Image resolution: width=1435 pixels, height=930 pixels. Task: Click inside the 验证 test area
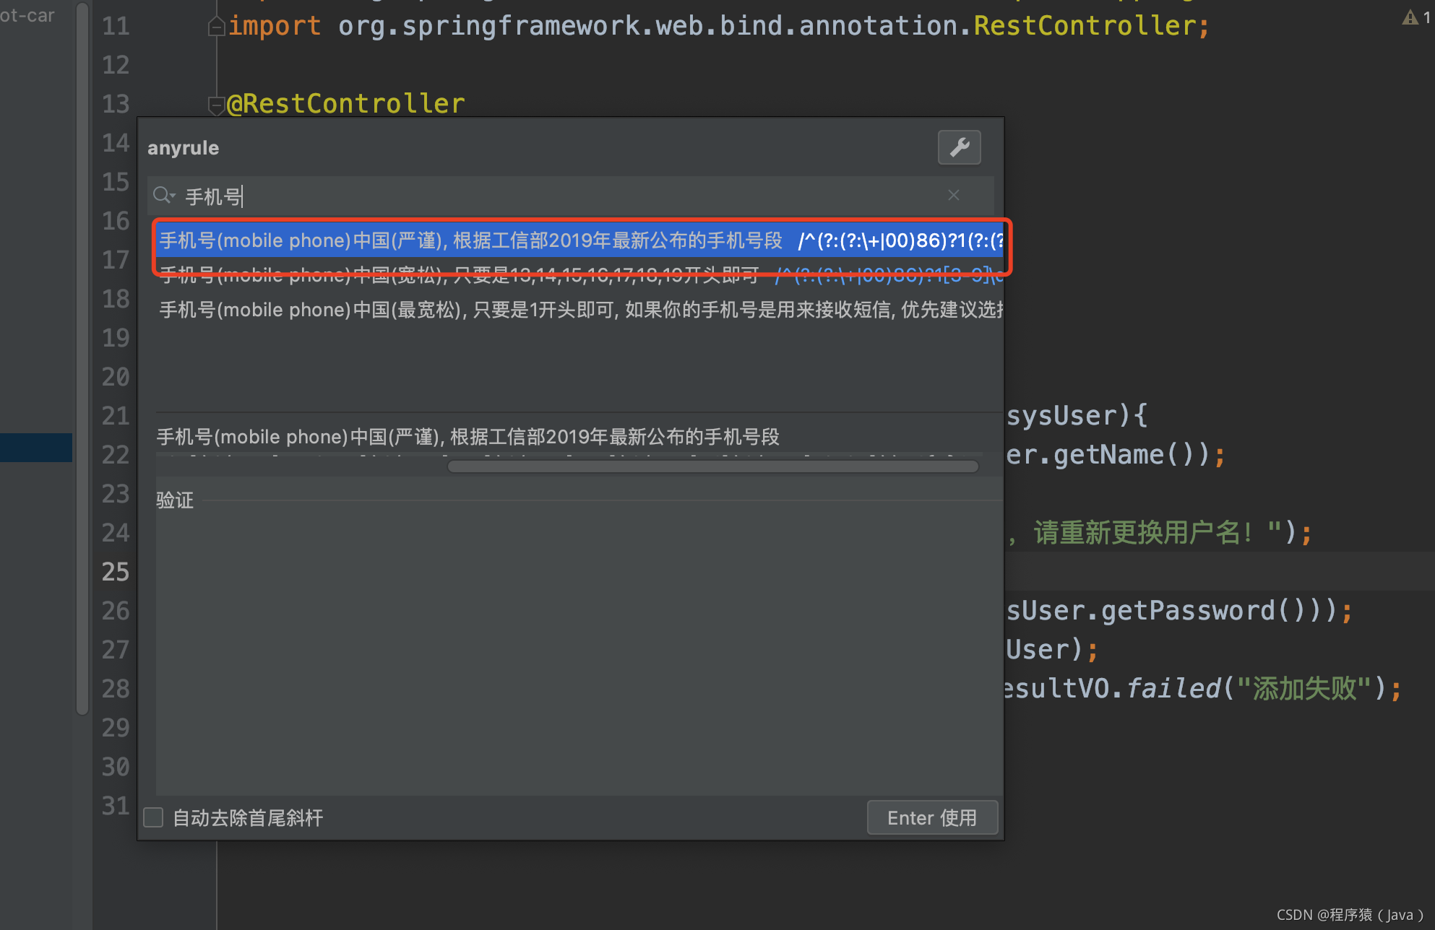tap(578, 650)
